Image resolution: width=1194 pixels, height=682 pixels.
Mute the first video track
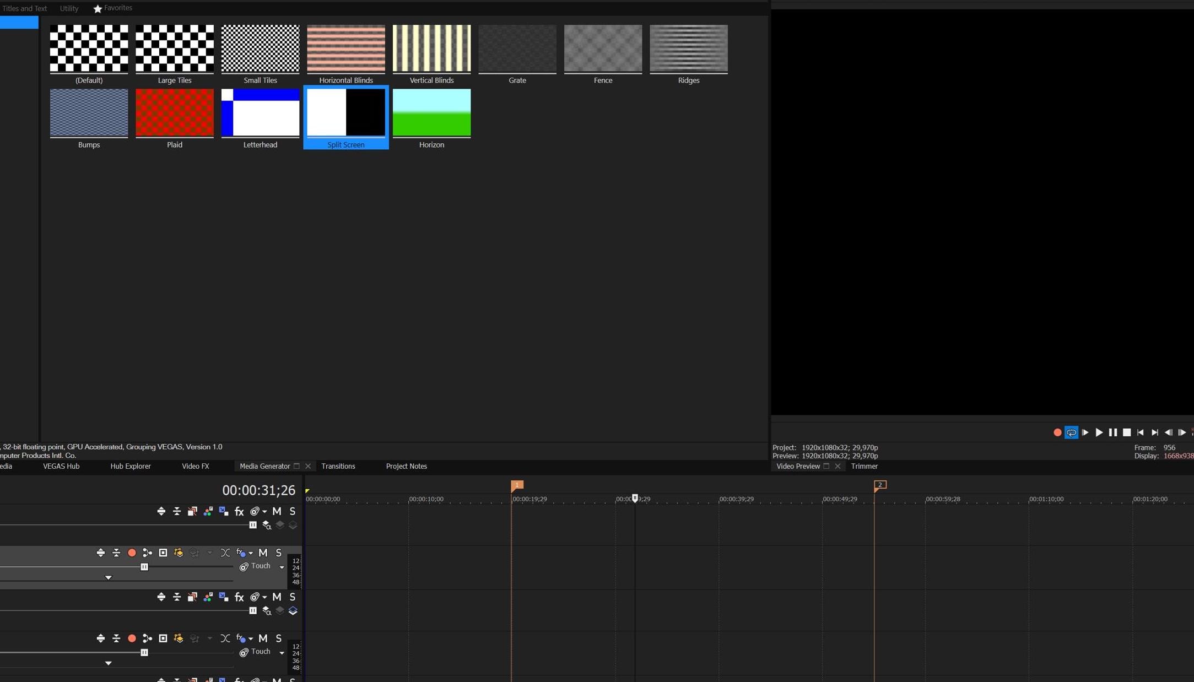tap(277, 511)
